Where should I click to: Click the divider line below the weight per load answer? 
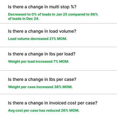pos(58,70)
